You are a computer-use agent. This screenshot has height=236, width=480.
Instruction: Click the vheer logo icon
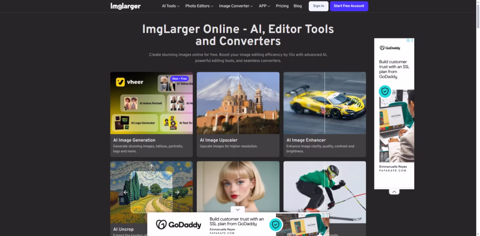(x=120, y=82)
